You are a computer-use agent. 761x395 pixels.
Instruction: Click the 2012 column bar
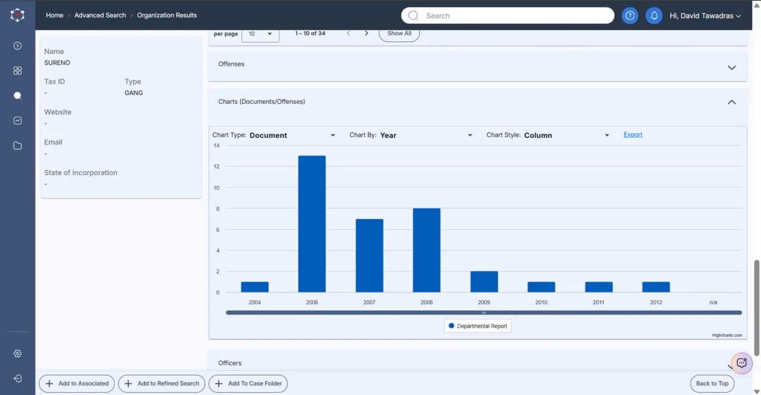(x=656, y=287)
